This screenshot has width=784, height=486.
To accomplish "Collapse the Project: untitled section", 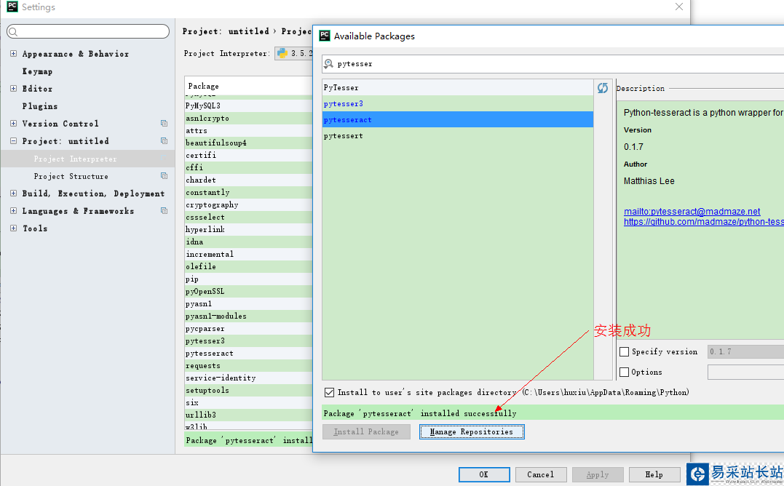I will 14,141.
